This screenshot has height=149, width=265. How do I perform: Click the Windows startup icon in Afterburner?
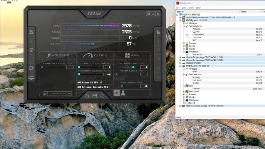[148, 14]
